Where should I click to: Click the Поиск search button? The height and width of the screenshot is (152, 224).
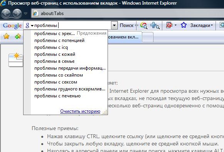coord(126,25)
